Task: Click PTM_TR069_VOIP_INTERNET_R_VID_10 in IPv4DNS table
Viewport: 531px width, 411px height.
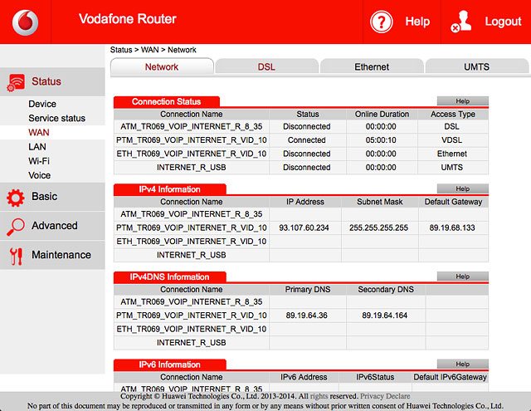Action: (x=192, y=316)
